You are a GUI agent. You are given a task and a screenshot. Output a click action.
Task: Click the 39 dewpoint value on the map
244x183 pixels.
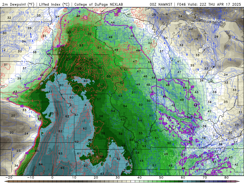[19, 78]
